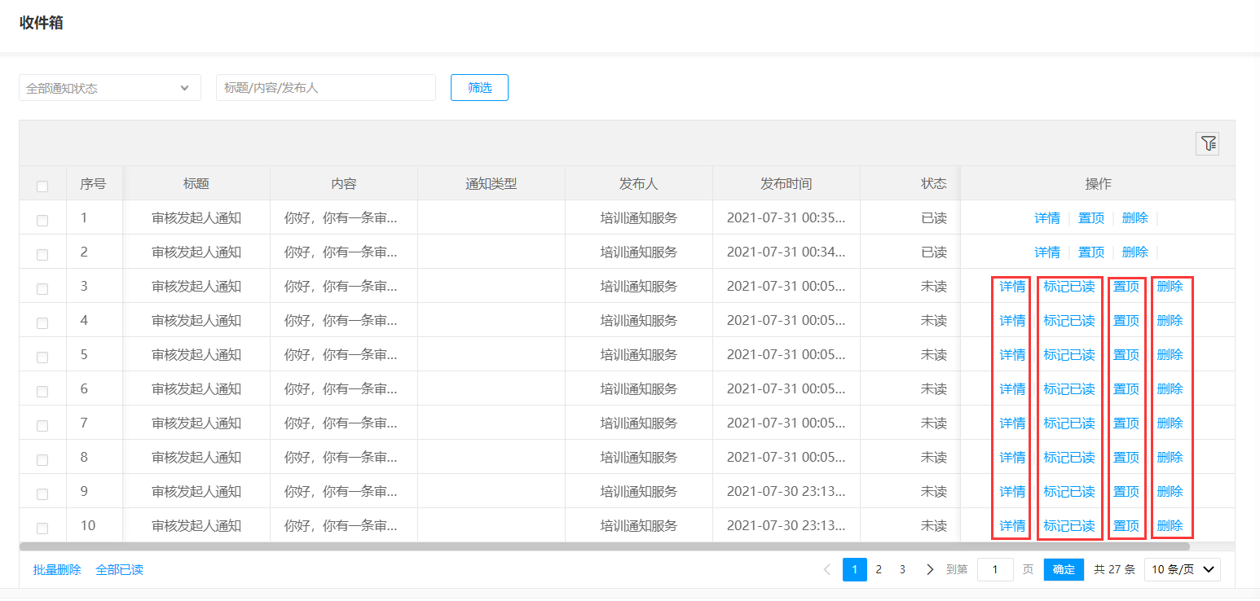
Task: Open 详情 for row 5
Action: [x=1012, y=354]
